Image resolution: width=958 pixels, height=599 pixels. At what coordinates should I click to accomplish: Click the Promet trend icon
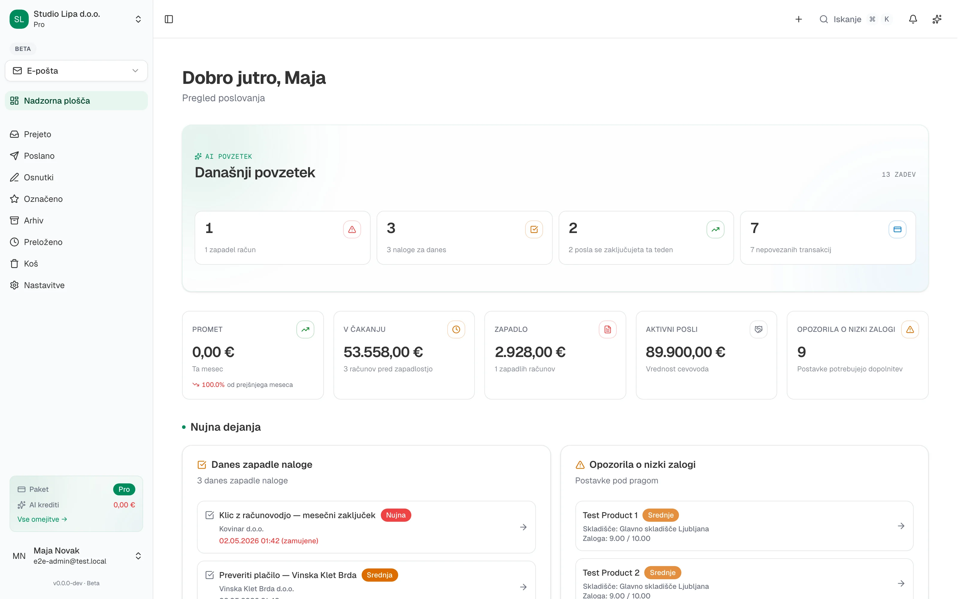(x=305, y=329)
